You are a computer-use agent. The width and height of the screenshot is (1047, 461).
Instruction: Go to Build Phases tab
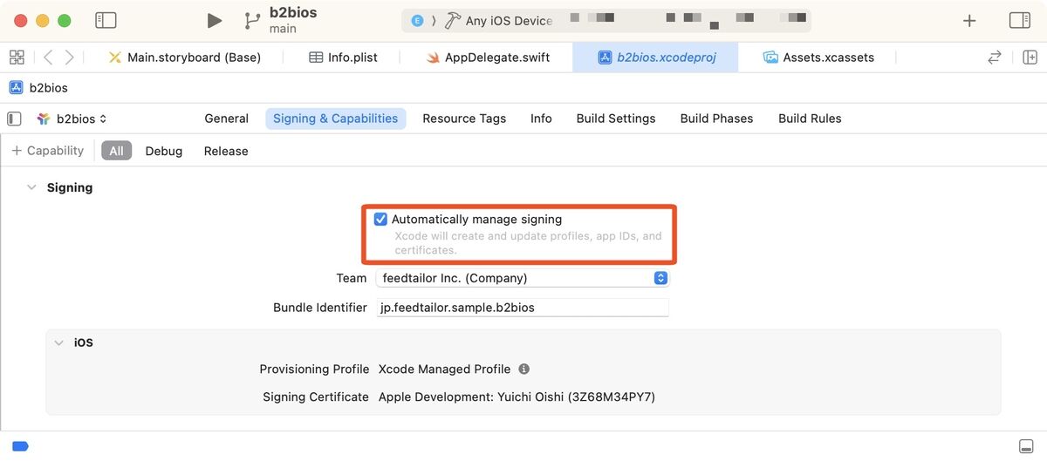click(716, 119)
